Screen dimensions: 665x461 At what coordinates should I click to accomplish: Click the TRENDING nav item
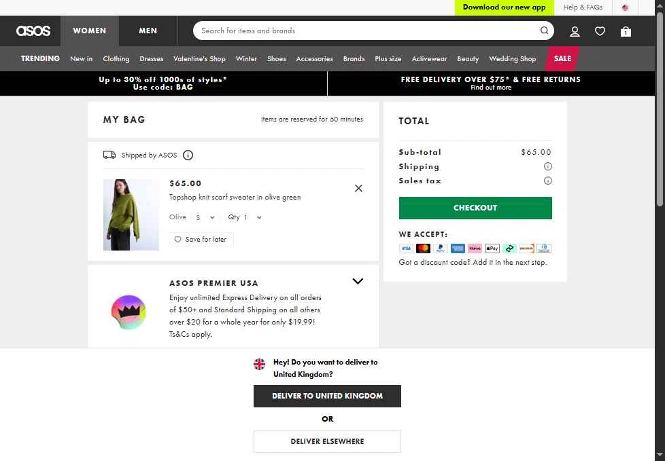click(40, 58)
